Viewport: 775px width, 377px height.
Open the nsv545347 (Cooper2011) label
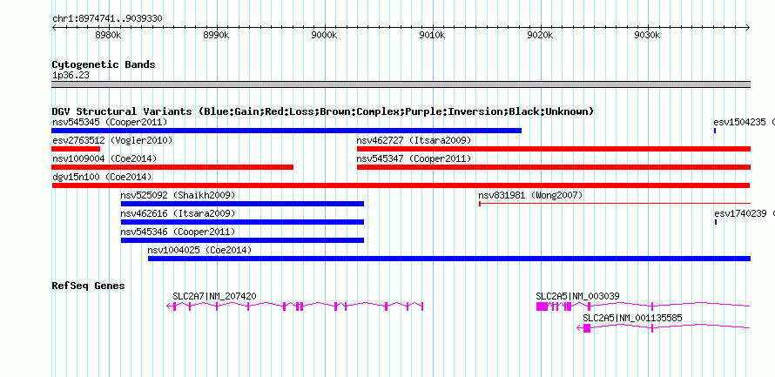pyautogui.click(x=414, y=158)
